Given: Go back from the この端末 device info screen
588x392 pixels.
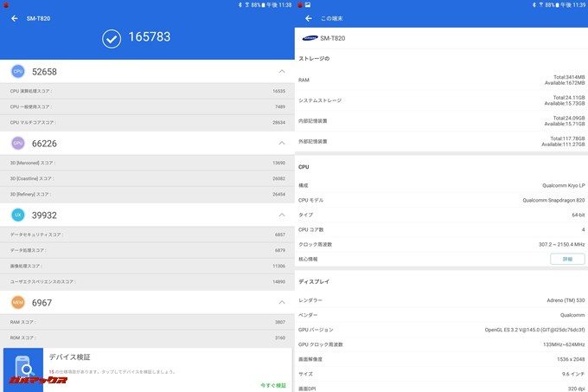Looking at the screenshot, I should [x=309, y=18].
